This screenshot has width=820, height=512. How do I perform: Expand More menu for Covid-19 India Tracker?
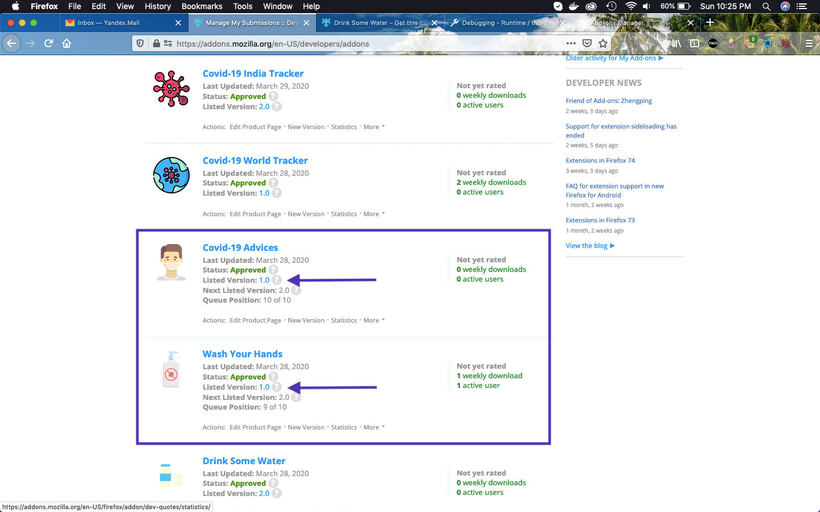374,127
